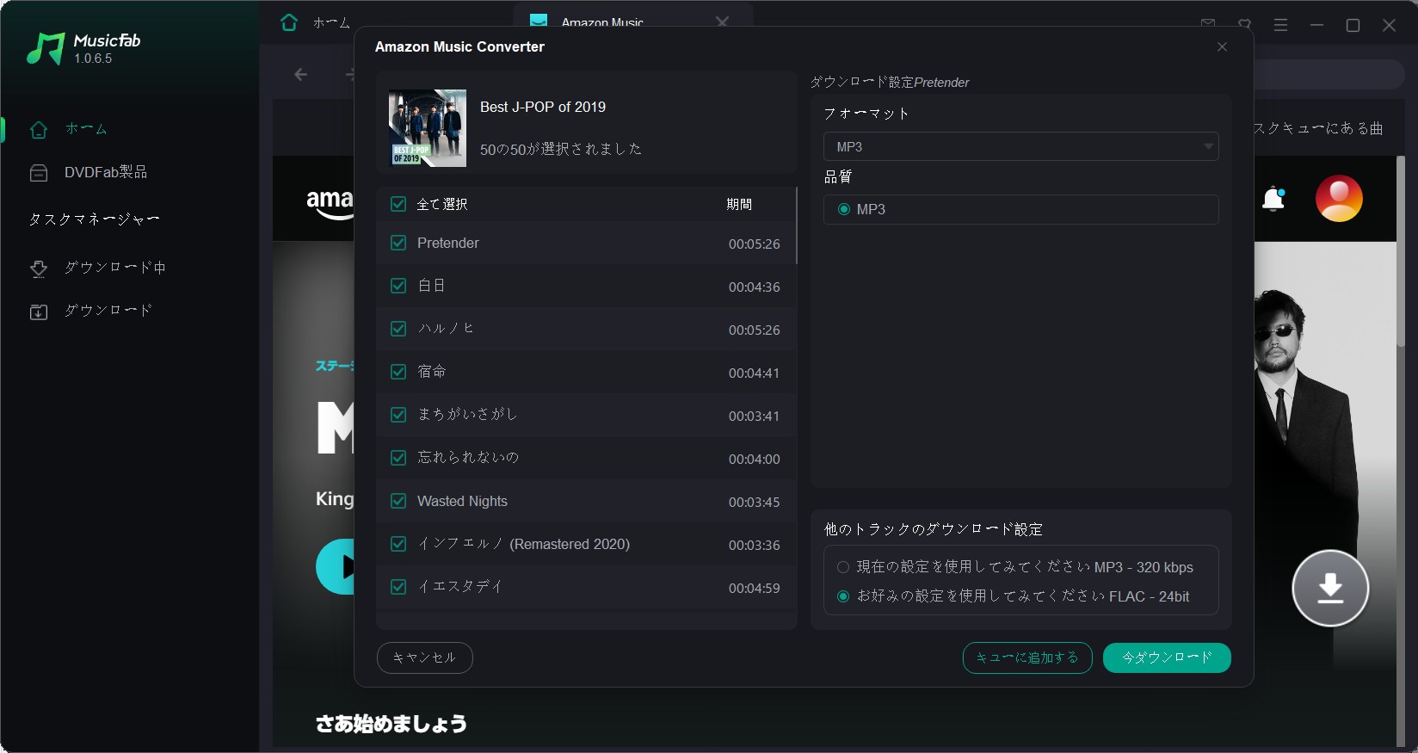Open the mail icon in title bar
Image resolution: width=1418 pixels, height=753 pixels.
point(1208,25)
